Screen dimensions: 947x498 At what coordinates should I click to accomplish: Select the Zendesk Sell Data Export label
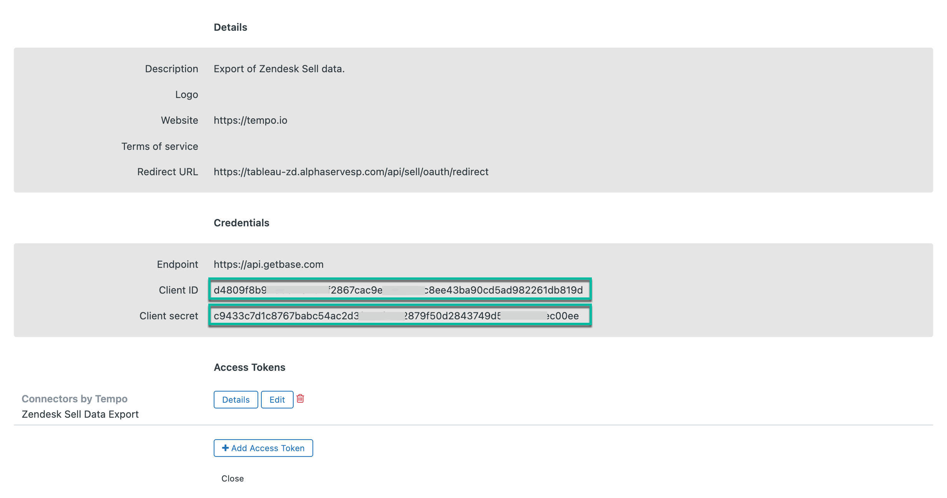tap(80, 414)
